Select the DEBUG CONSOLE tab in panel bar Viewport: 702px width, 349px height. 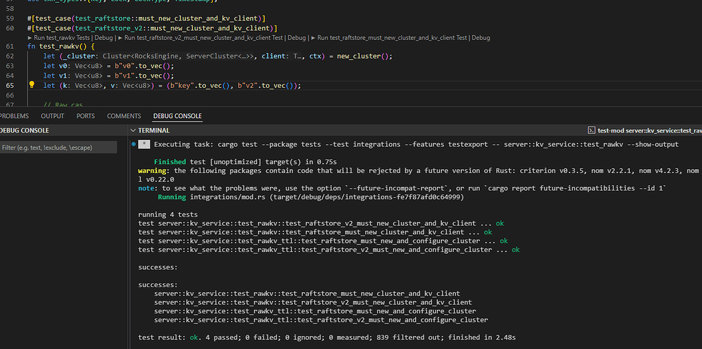(178, 116)
